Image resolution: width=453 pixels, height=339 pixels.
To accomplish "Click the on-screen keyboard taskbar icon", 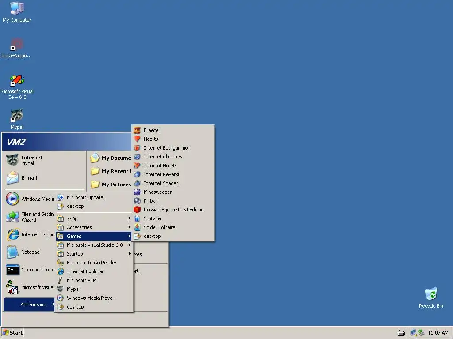I will pos(401,333).
